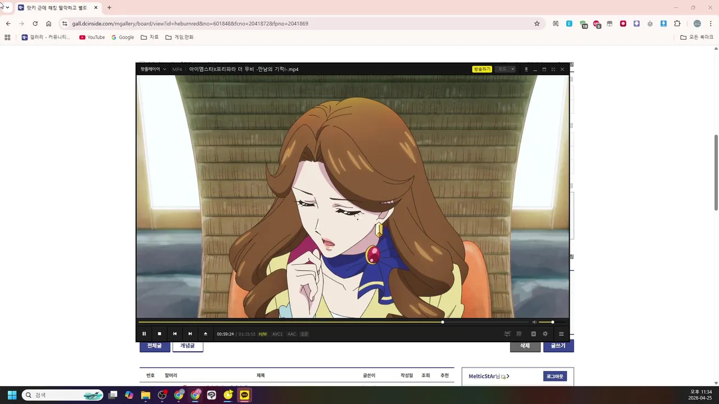The image size is (719, 404).
Task: Click the taskbar 검색 search box
Action: [x=63, y=395]
